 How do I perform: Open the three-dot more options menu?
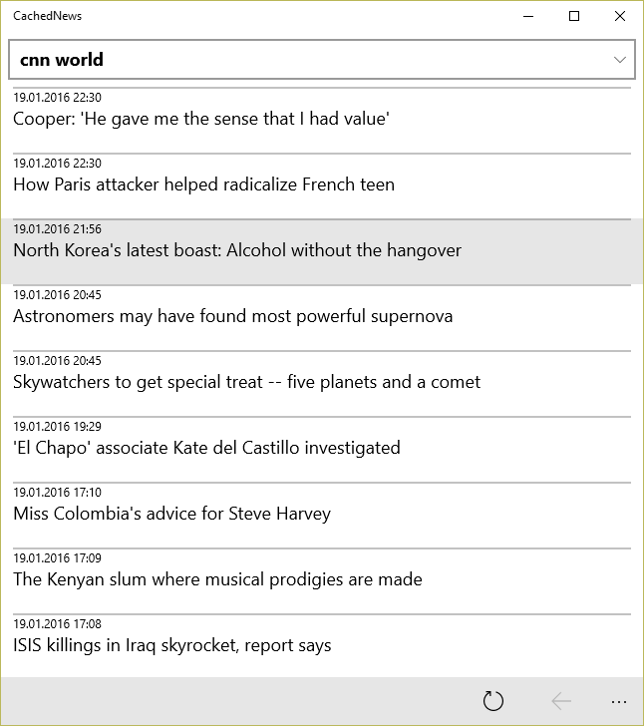pos(618,701)
